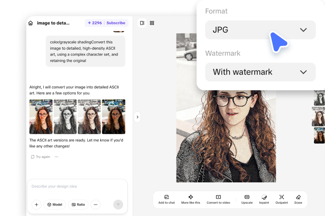Focus the Describe your design idea field

tap(77, 186)
